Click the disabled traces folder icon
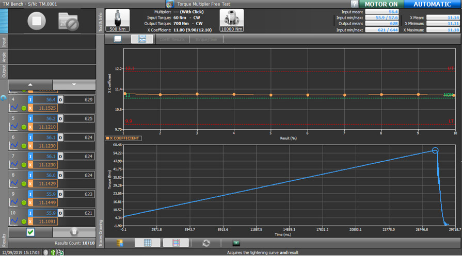 click(x=69, y=21)
